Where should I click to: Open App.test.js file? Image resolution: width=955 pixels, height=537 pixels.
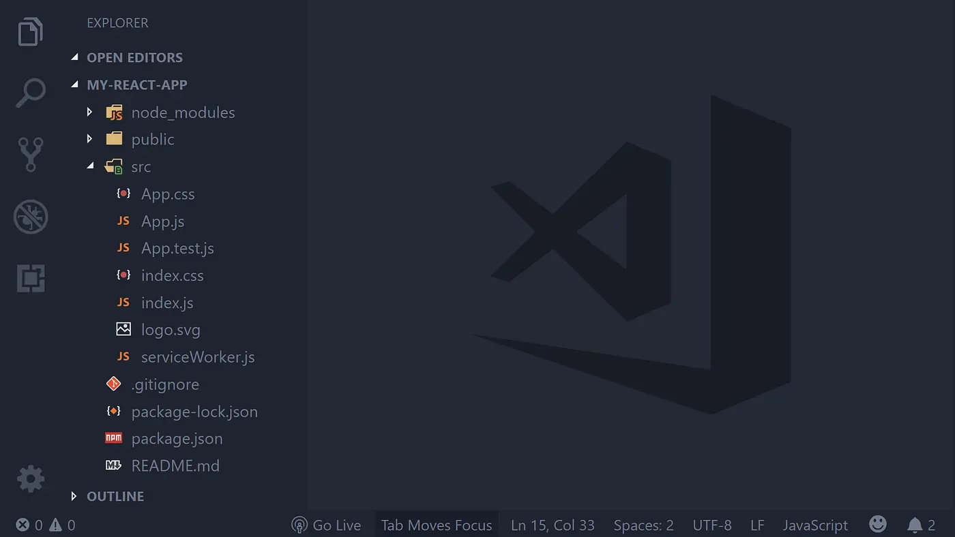177,248
